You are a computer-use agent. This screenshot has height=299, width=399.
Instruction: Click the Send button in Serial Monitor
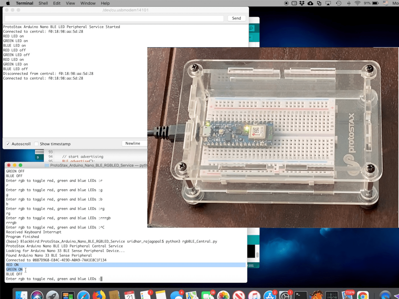click(236, 18)
